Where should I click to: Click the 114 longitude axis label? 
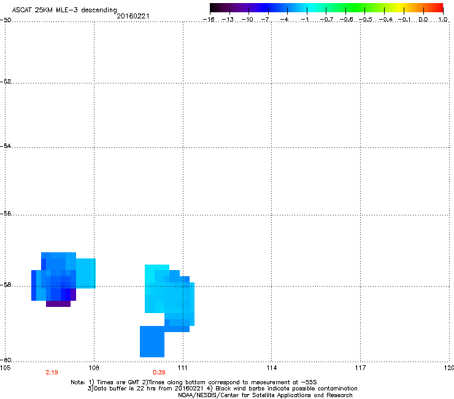click(271, 368)
